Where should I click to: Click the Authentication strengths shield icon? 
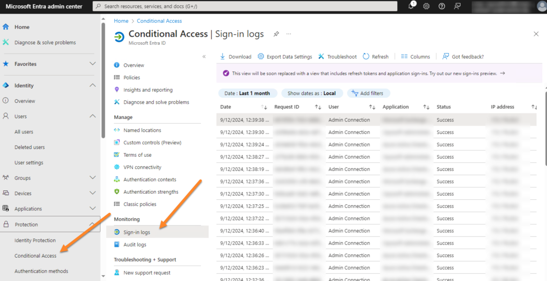pyautogui.click(x=117, y=192)
